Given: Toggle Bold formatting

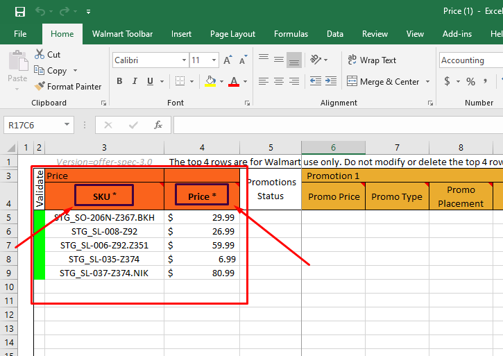Looking at the screenshot, I should [x=119, y=82].
